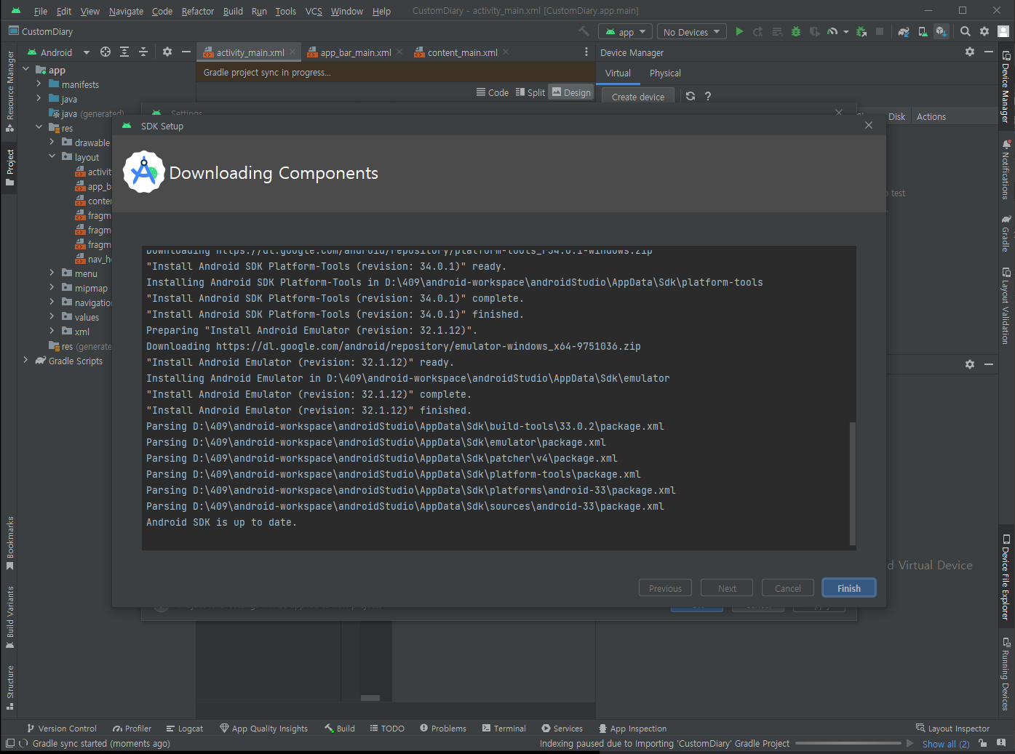This screenshot has height=754, width=1015.
Task: Open SDK Manager cube icon
Action: 942,31
